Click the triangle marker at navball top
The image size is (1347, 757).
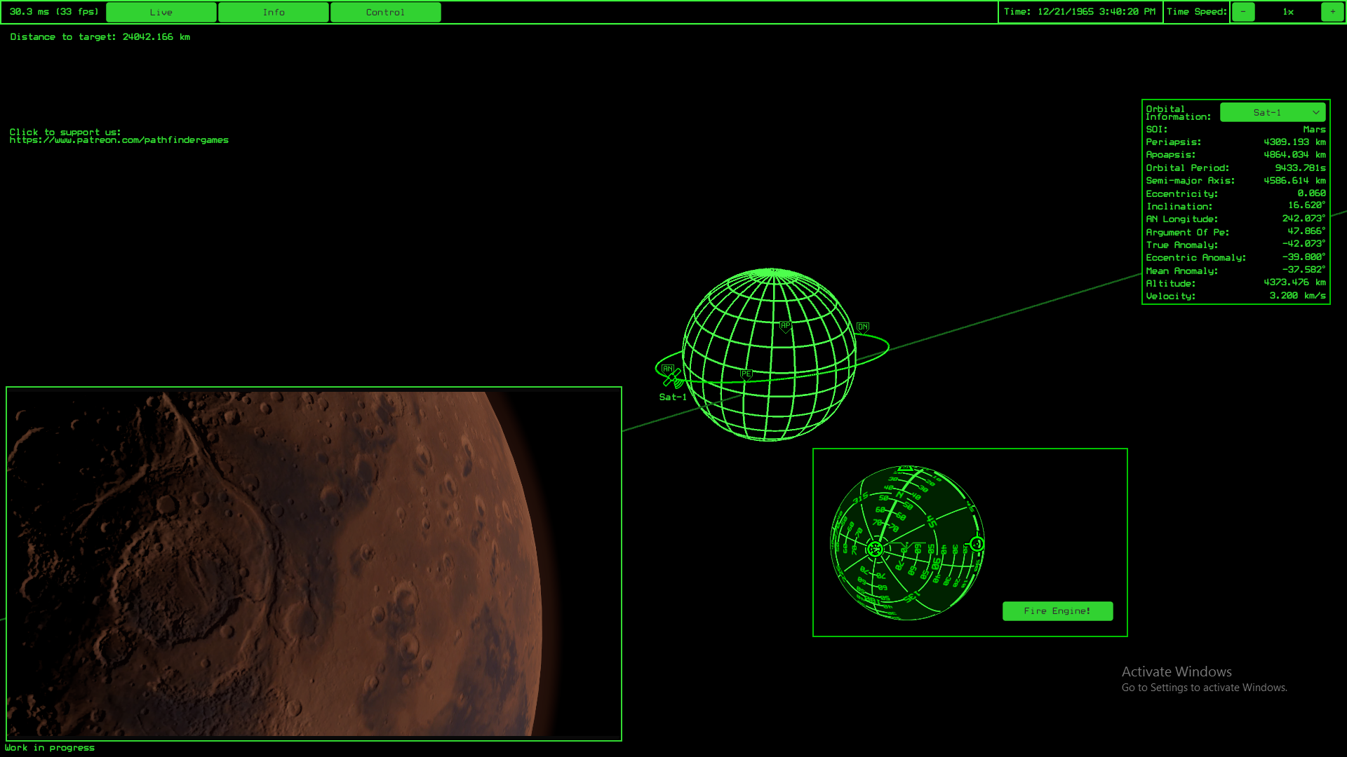[x=905, y=468]
